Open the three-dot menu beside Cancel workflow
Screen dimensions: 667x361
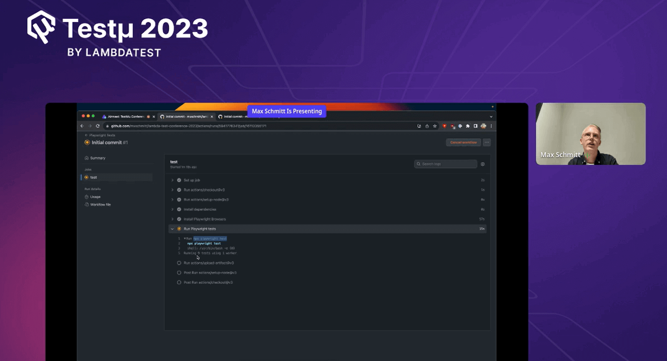[x=486, y=142]
